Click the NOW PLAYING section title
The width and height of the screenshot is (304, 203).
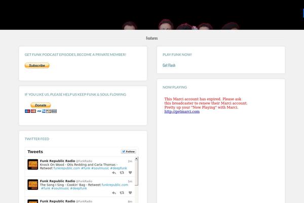(x=175, y=87)
